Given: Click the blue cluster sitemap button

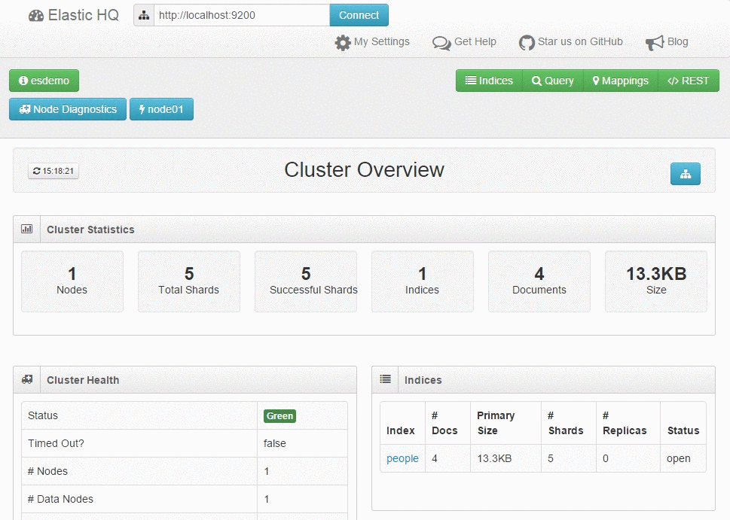Looking at the screenshot, I should 685,174.
